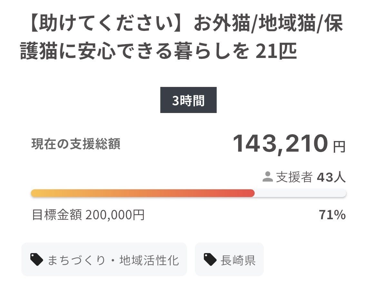Click the 目標金額 label

pyautogui.click(x=57, y=215)
